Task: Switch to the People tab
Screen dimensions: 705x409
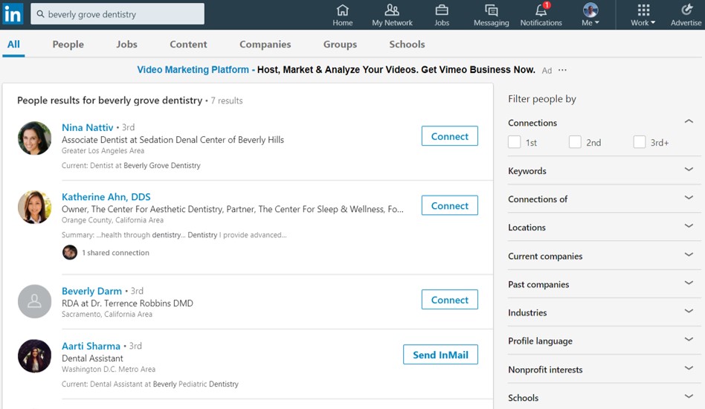Action: 68,44
